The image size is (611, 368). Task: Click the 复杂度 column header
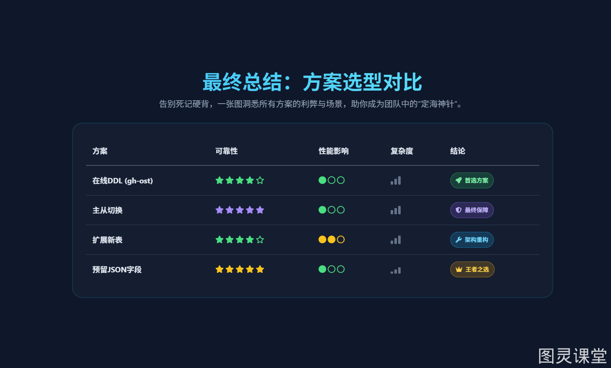click(x=402, y=151)
